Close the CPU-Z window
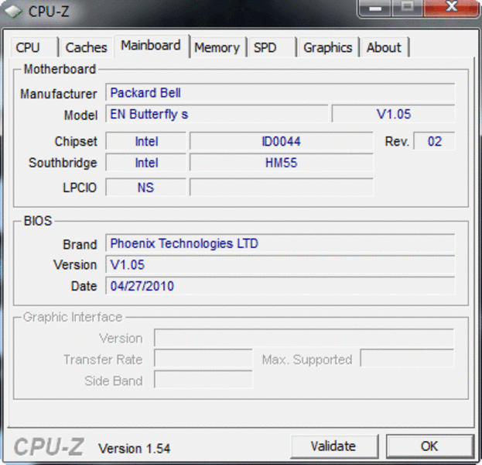The image size is (482, 465). click(x=451, y=8)
